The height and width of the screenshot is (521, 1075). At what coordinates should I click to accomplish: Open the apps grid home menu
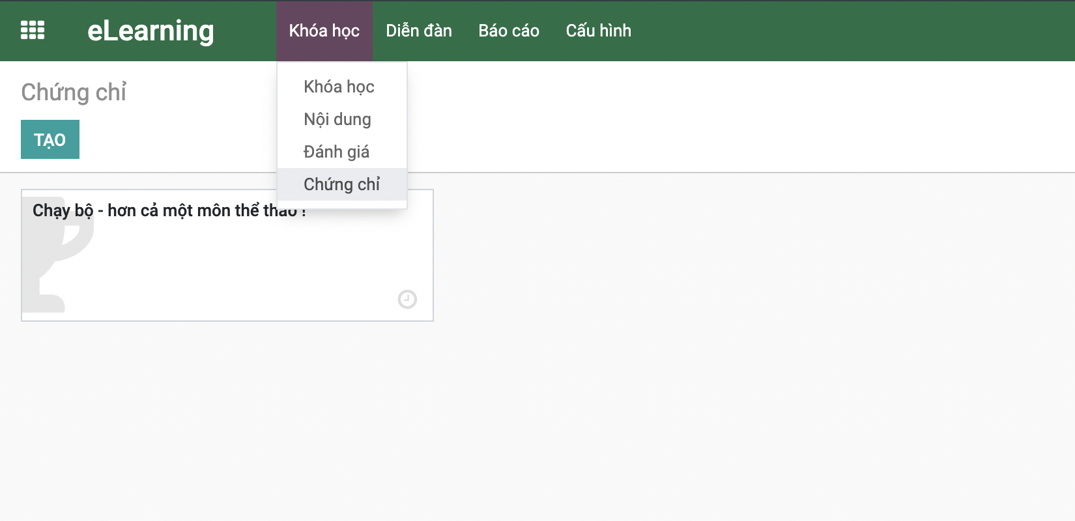coord(33,31)
